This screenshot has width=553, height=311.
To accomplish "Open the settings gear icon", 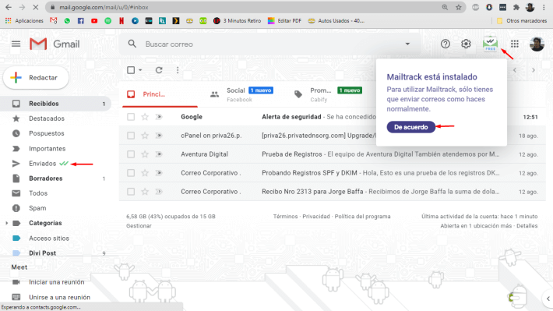I will coord(466,44).
